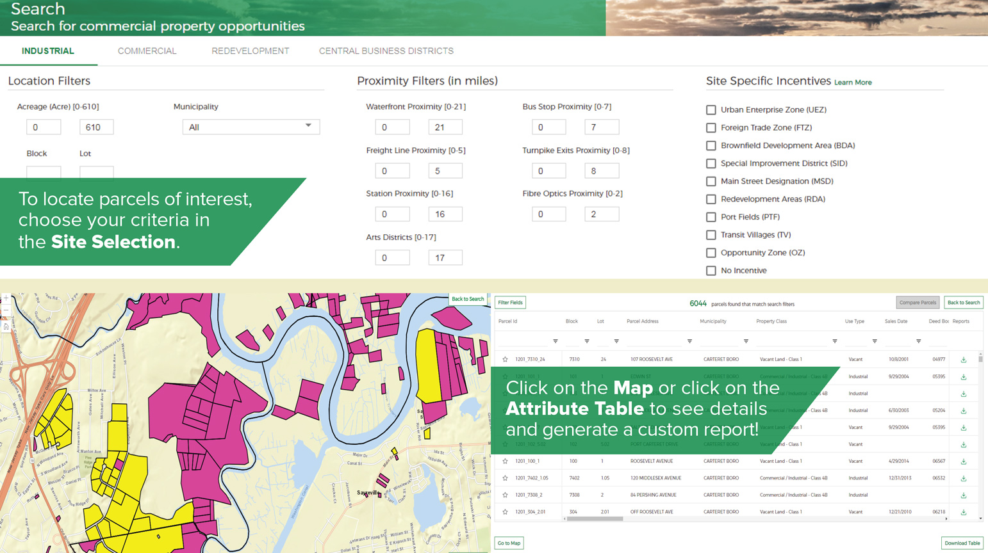Check Foreign Trade Zone (FTZ)
Screen dimensions: 988x553
[x=711, y=128]
